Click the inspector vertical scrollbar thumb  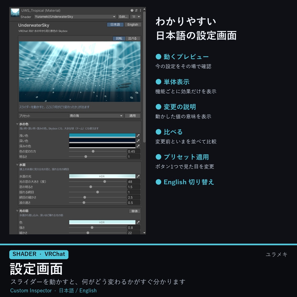[144, 77]
